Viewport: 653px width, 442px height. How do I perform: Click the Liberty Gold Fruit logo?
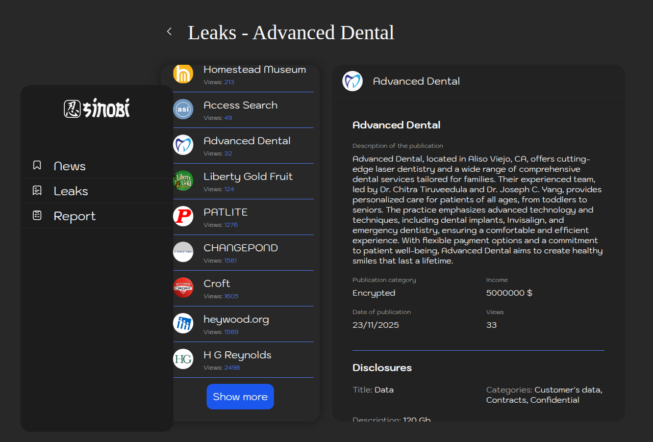tap(183, 180)
